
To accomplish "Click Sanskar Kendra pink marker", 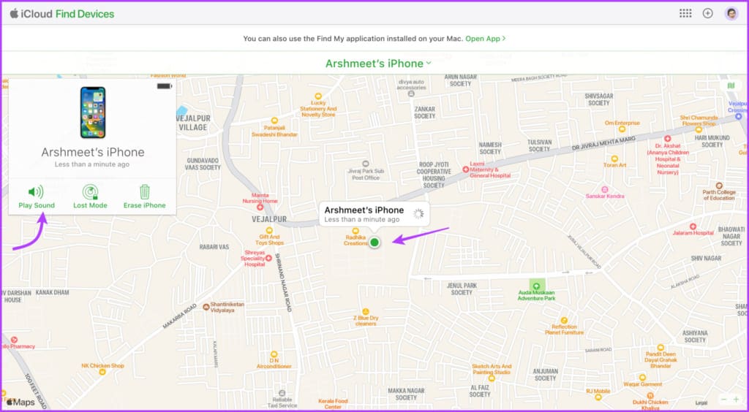I will [x=605, y=189].
